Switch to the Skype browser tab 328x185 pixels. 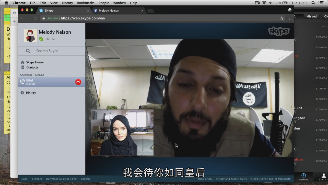(63, 11)
